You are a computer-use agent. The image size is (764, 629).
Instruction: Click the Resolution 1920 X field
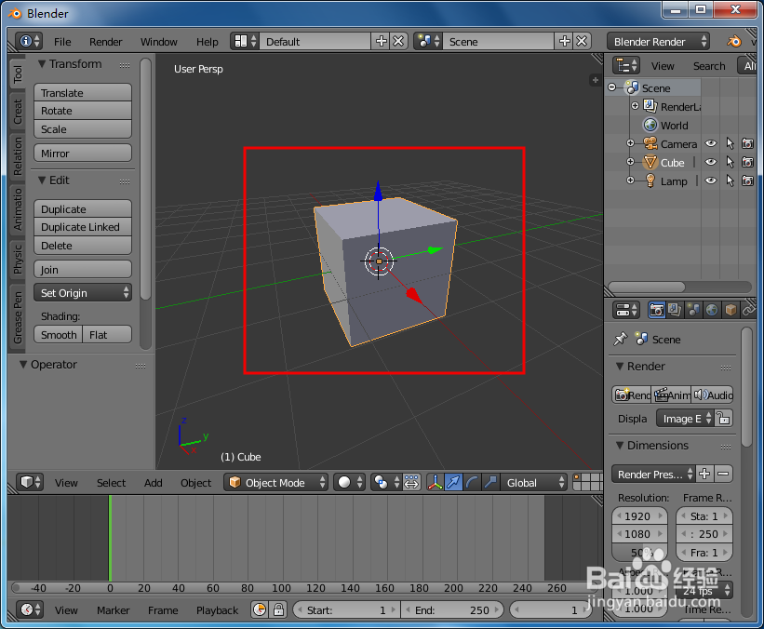pyautogui.click(x=639, y=516)
